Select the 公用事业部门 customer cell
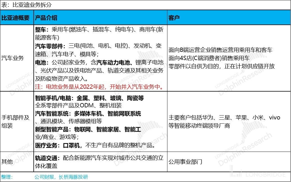291x182 pixels. click(185, 162)
